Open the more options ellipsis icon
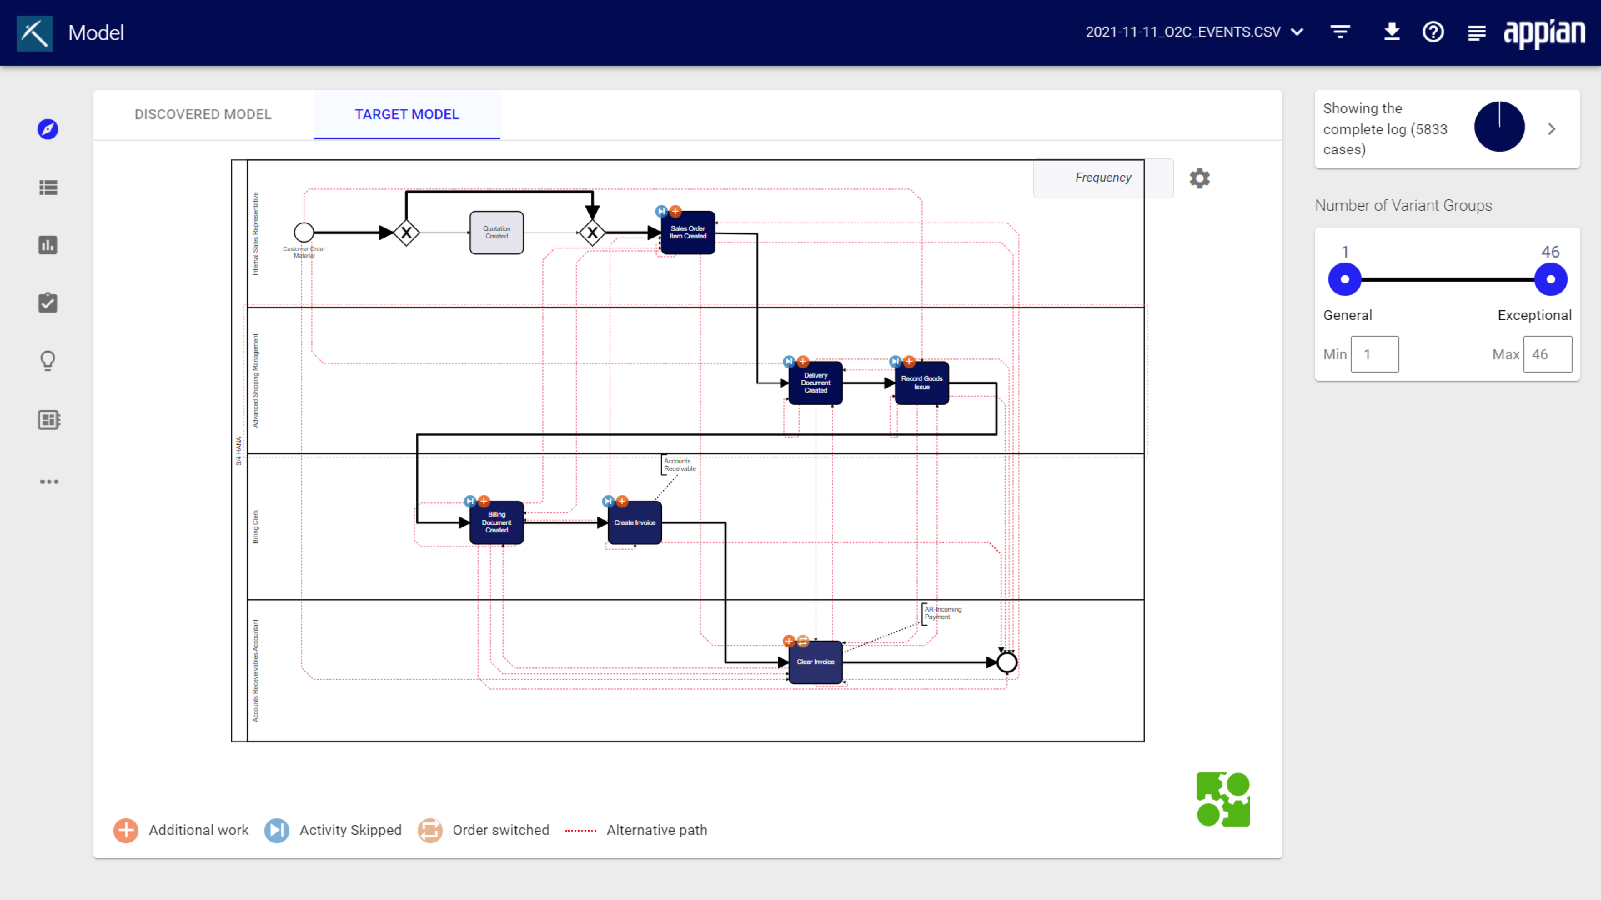Screen dimensions: 1601x900 tap(49, 481)
